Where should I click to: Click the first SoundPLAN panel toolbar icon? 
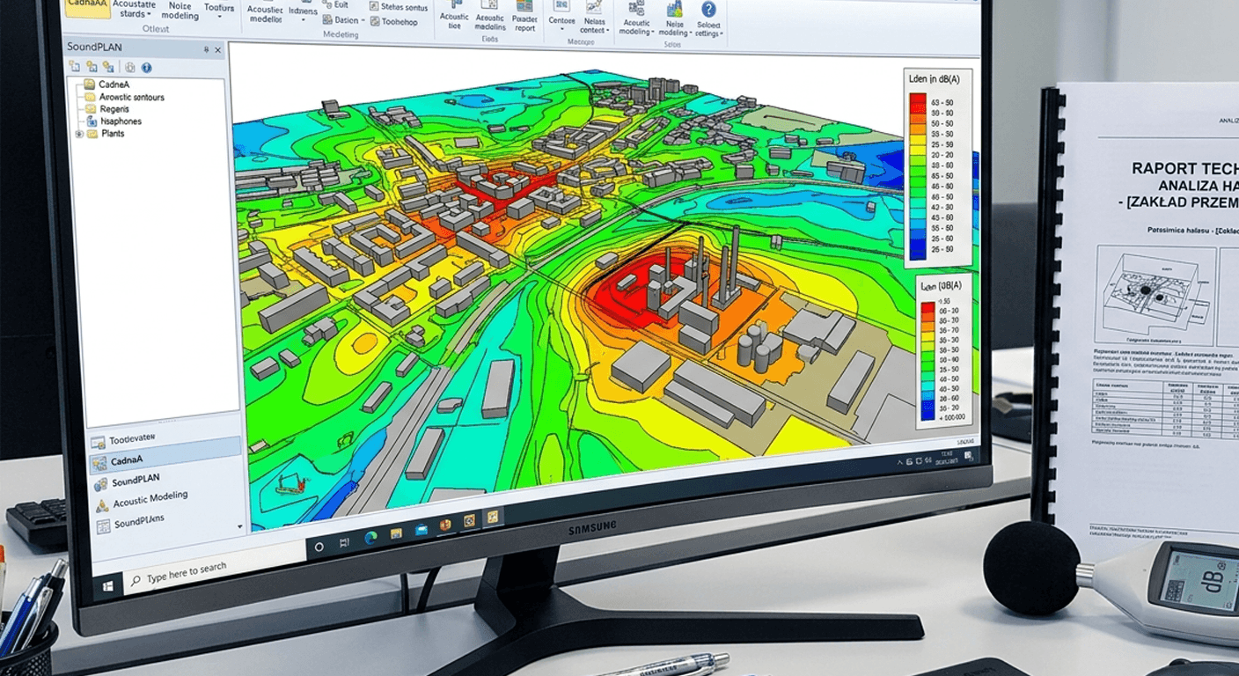[x=75, y=67]
